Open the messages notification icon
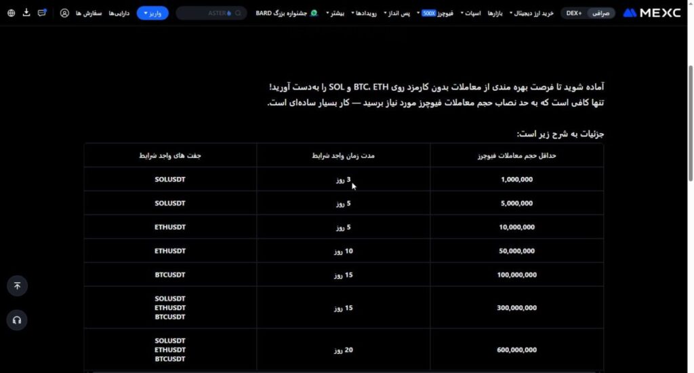The width and height of the screenshot is (694, 373). tap(42, 13)
